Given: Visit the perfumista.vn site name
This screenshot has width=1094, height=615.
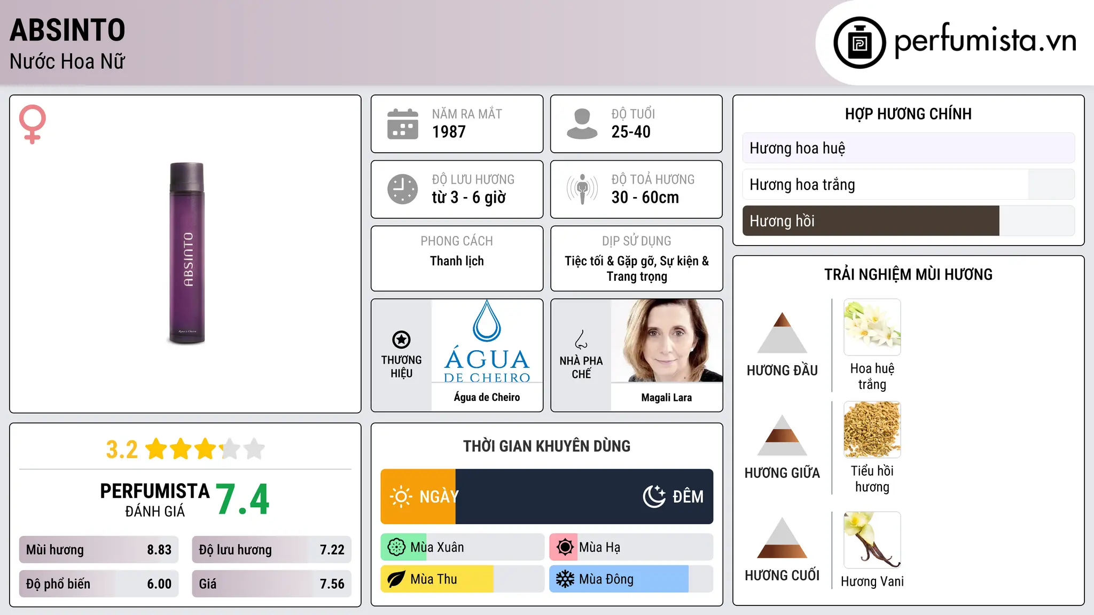Looking at the screenshot, I should click(x=985, y=41).
